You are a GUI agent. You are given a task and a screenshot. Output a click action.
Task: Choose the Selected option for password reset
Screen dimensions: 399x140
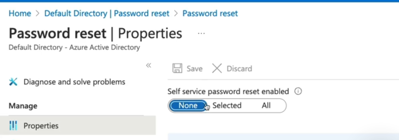click(x=227, y=106)
